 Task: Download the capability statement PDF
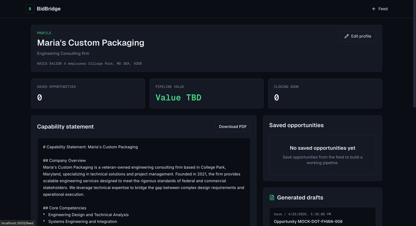pyautogui.click(x=233, y=127)
